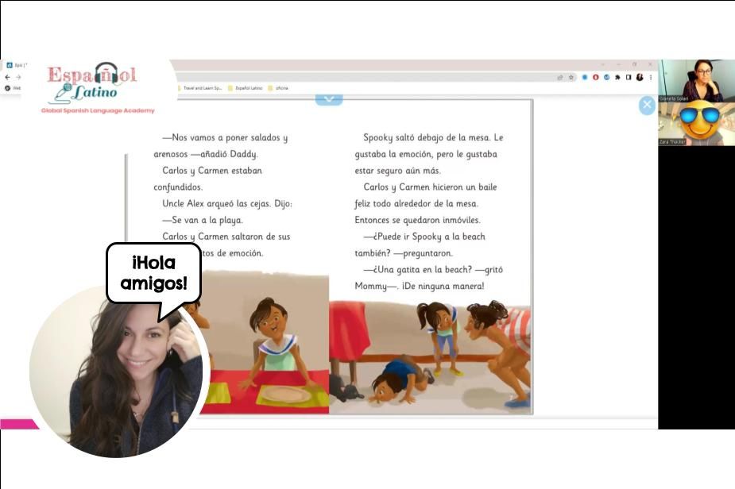Click the left book page text starting "Nos vamos"
Screen dimensions: 735x489
223,194
